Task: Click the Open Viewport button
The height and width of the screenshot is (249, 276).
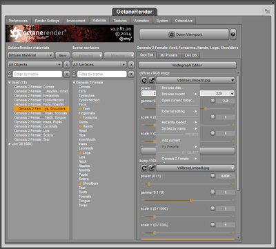Action: pyautogui.click(x=184, y=34)
